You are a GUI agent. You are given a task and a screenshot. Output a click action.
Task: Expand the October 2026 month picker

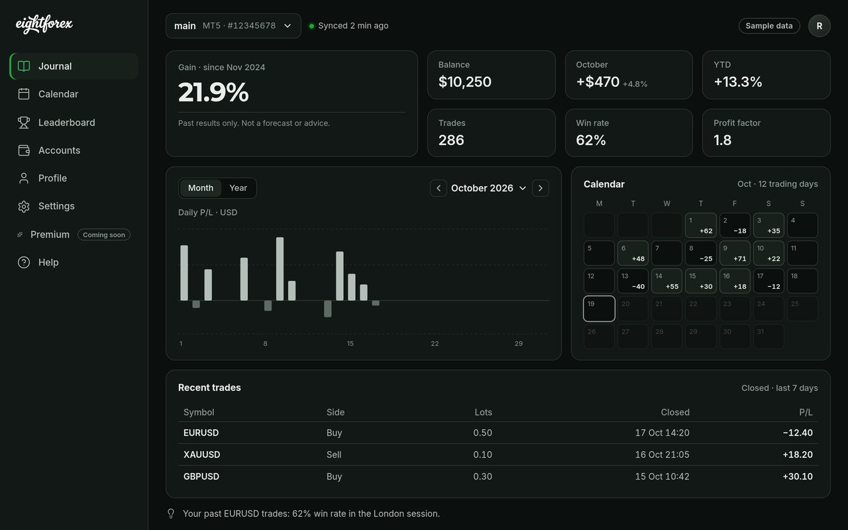489,188
